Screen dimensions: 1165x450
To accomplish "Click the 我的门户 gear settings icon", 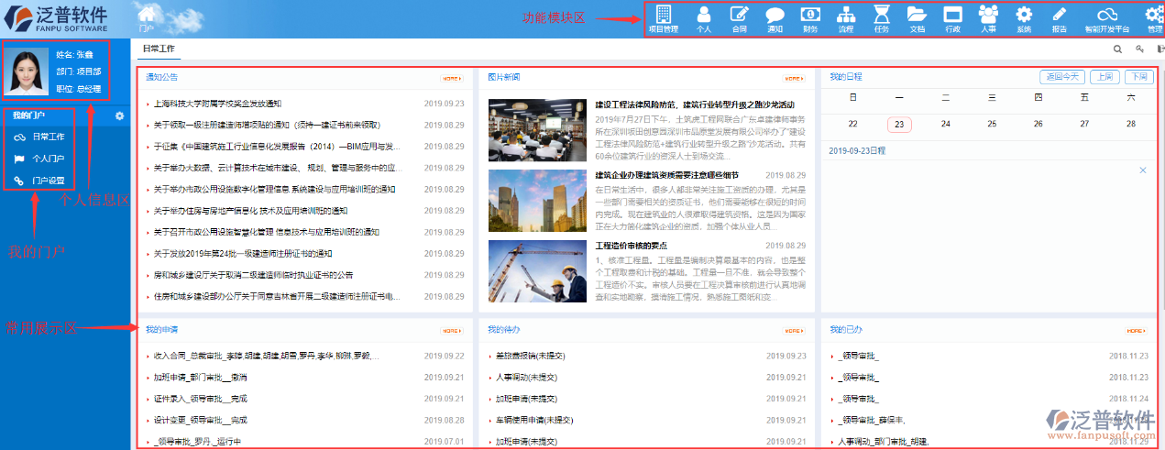I will [119, 115].
